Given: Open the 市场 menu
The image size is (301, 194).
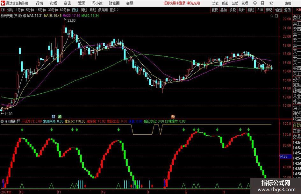Looking at the screenshot, I should click(x=54, y=3).
